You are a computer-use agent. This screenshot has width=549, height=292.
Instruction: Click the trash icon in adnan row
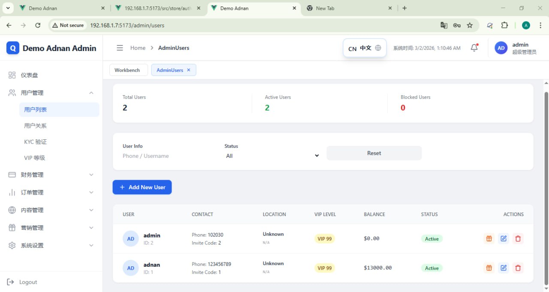pos(518,268)
